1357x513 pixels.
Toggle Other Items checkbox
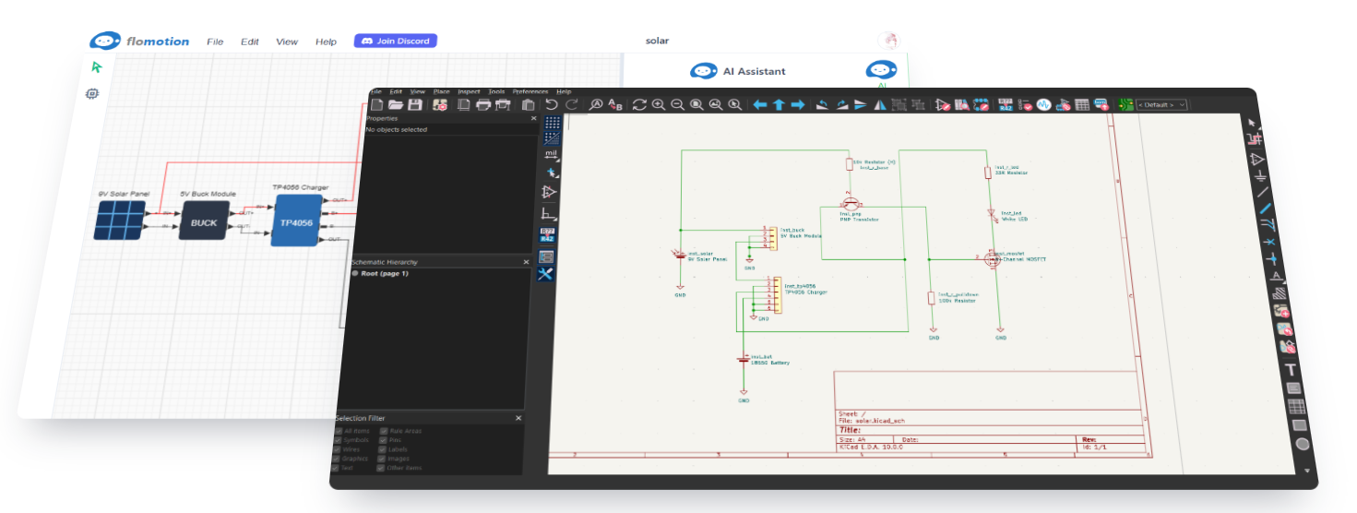click(x=380, y=468)
